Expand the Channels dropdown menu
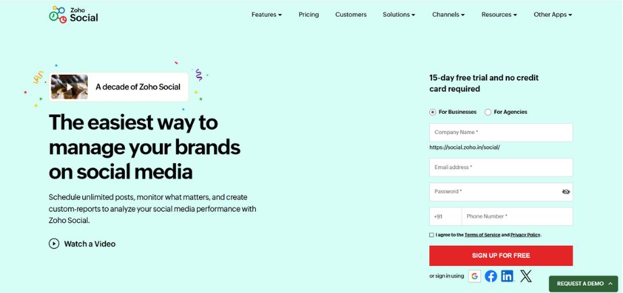 [x=448, y=15]
